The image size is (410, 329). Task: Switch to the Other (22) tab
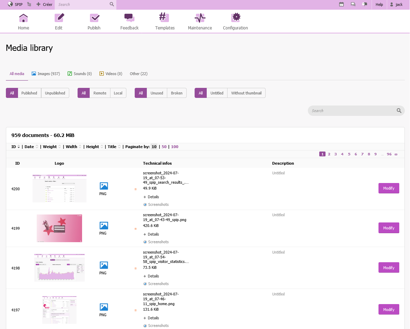pos(139,74)
